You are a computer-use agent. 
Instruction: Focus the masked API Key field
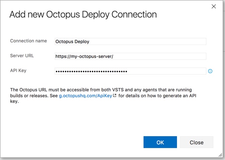(131, 71)
